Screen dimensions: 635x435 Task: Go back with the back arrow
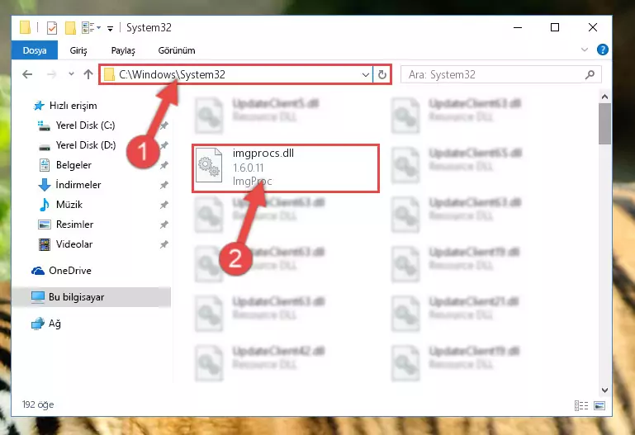pos(27,74)
